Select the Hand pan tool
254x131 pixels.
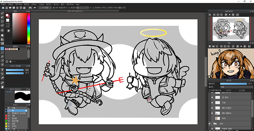pyautogui.click(x=2, y=87)
